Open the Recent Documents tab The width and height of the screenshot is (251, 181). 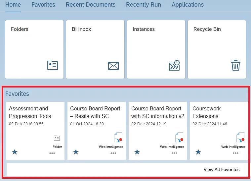90,5
